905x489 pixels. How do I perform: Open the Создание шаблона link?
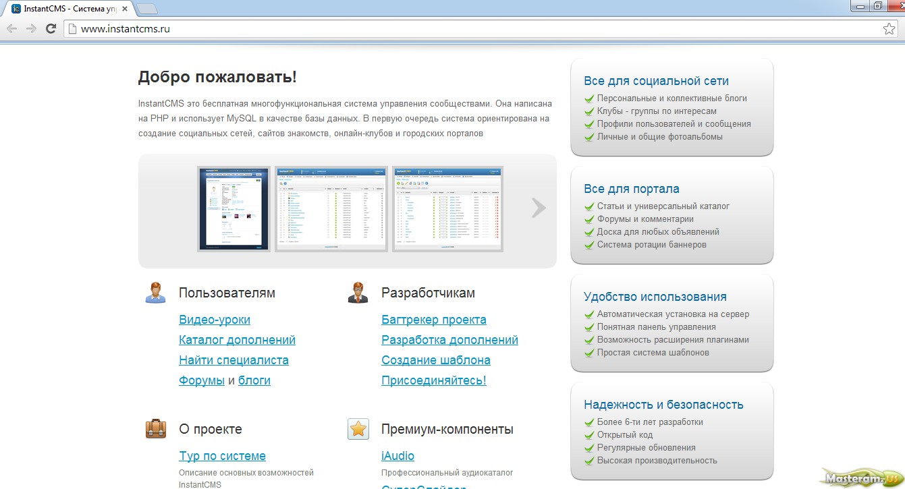436,360
